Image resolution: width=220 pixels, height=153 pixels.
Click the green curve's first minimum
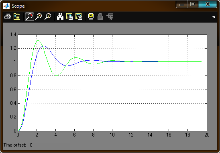[x=56, y=75]
